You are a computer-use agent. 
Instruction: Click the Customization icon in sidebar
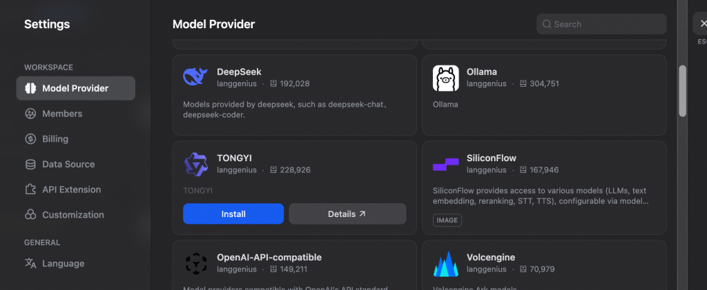(30, 214)
